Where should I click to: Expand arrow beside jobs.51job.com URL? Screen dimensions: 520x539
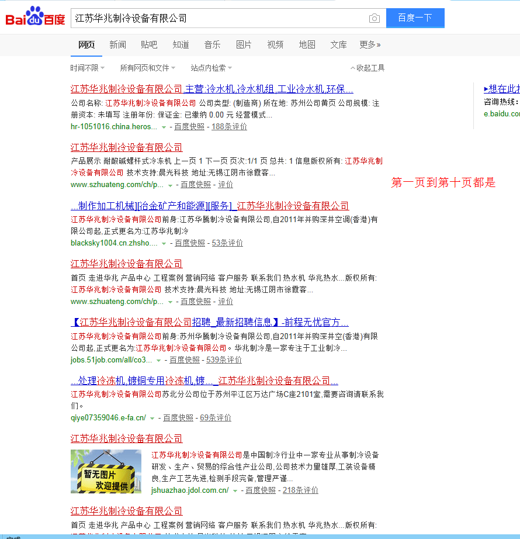tap(159, 361)
